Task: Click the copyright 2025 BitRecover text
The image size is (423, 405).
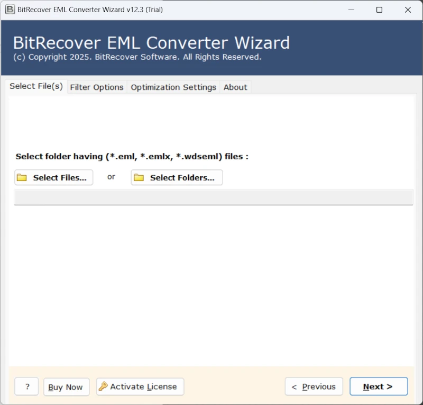Action: pos(137,57)
